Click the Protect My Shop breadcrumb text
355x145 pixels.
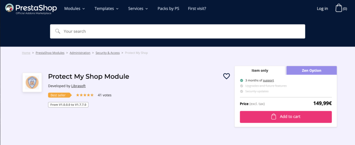click(136, 53)
